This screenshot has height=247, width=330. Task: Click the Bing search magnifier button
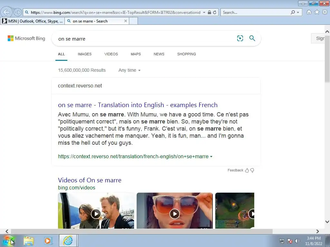(x=252, y=38)
